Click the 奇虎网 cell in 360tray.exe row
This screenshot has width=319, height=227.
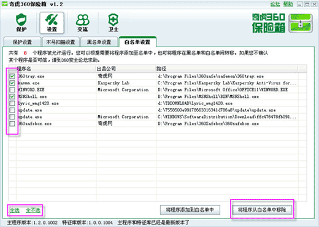point(105,76)
